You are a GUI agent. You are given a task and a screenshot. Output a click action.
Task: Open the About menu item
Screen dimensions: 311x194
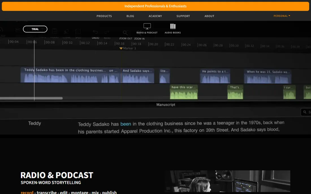210,16
